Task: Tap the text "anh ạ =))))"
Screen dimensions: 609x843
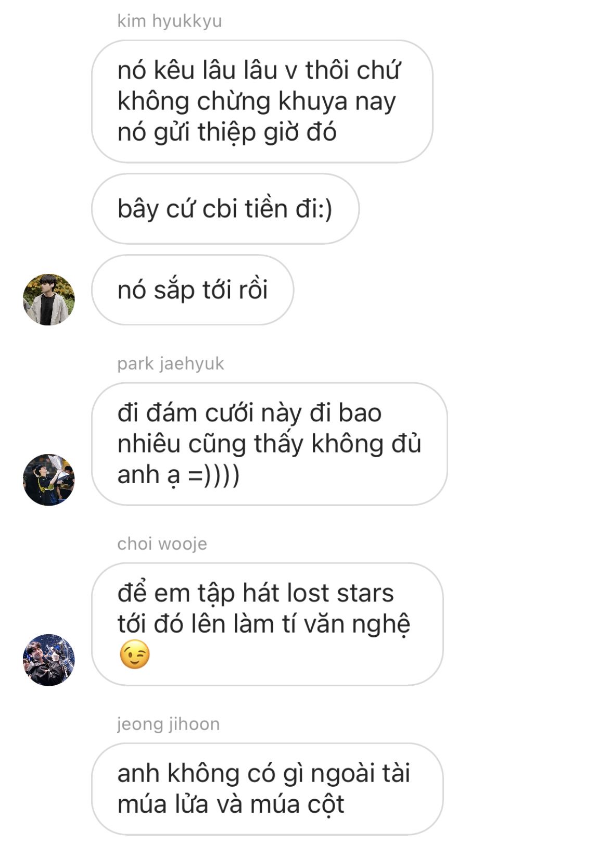Action: coord(179,475)
